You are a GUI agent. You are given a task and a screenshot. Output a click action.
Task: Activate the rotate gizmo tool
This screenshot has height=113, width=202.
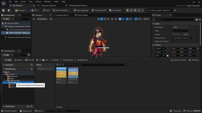pos(105,19)
